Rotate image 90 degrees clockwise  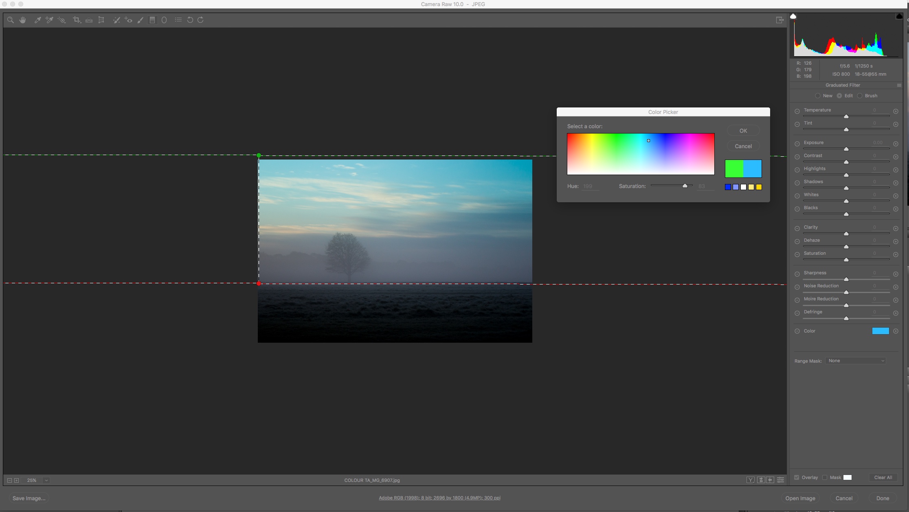[x=200, y=20]
